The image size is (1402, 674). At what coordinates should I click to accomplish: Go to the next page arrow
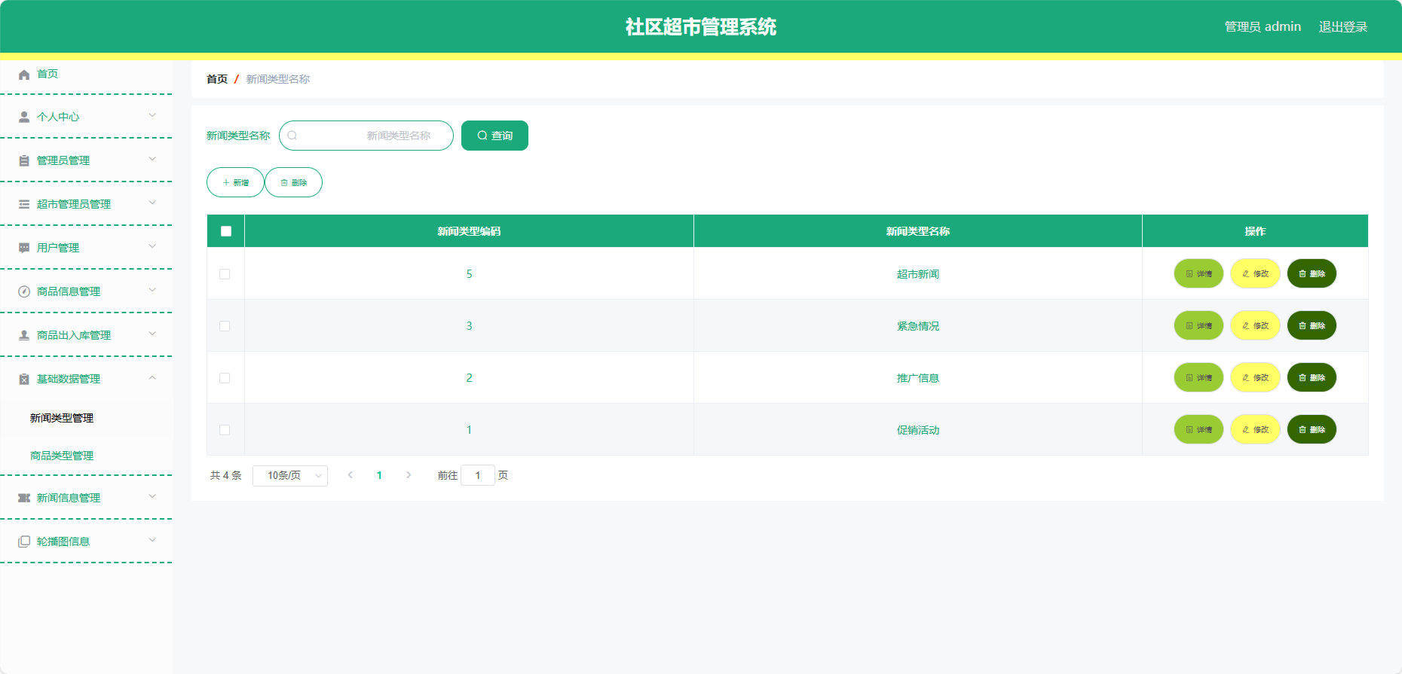[409, 475]
